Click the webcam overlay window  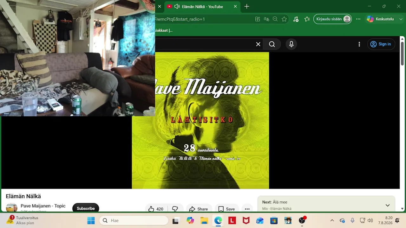coord(77,58)
